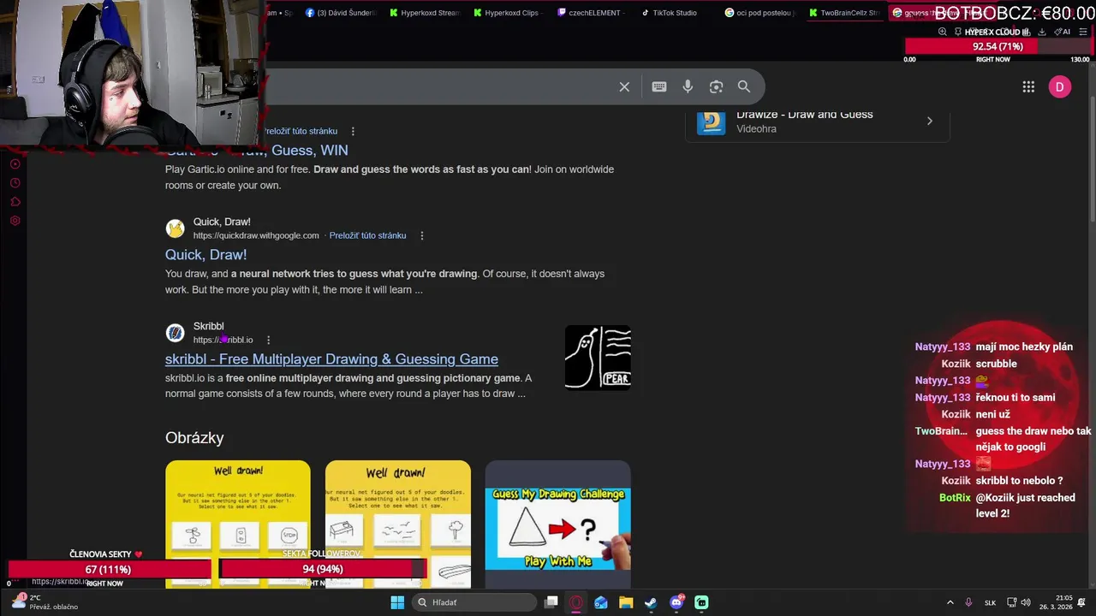Viewport: 1096px width, 616px height.
Task: Click the Skribbl site favicon
Action: pos(175,333)
